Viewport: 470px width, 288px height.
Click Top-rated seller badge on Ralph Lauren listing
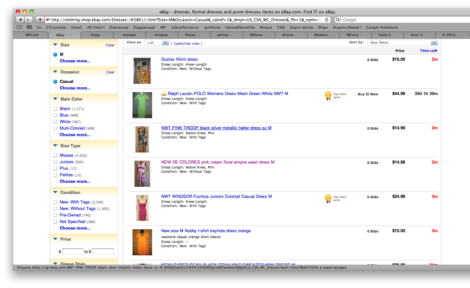click(x=328, y=96)
